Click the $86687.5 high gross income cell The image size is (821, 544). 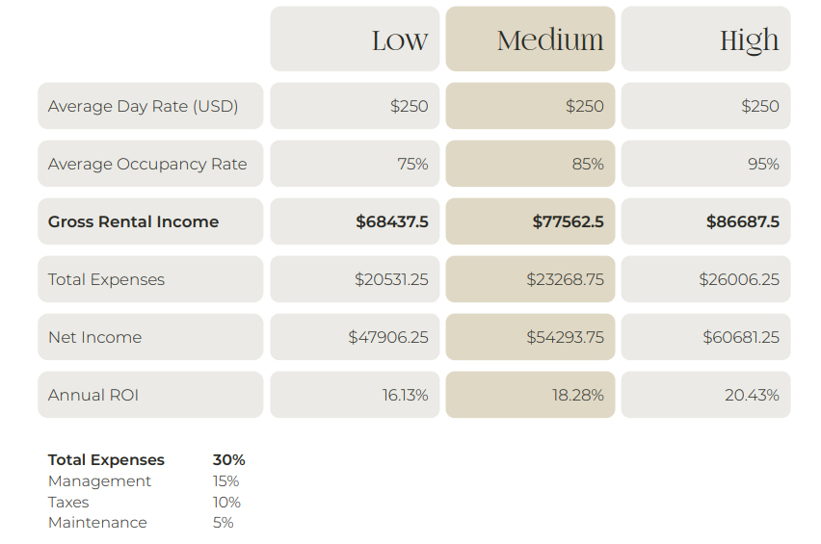pos(705,221)
